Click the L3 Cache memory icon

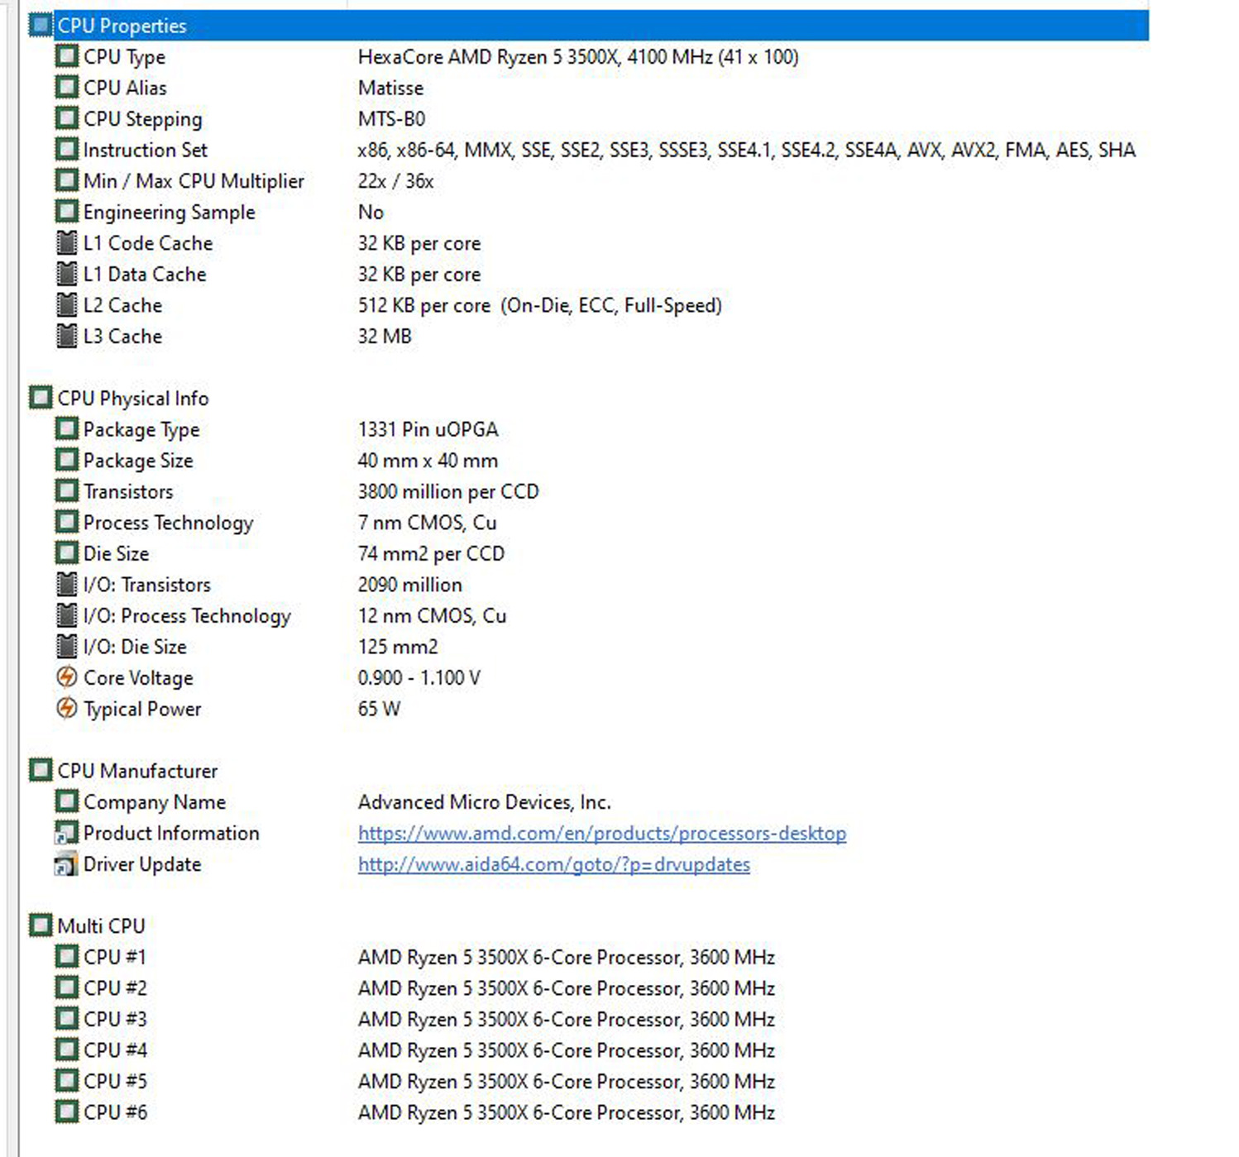point(67,335)
